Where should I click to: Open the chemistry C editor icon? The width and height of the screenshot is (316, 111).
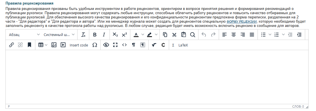point(163,45)
